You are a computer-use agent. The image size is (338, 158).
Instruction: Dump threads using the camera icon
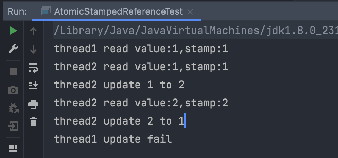tap(13, 90)
